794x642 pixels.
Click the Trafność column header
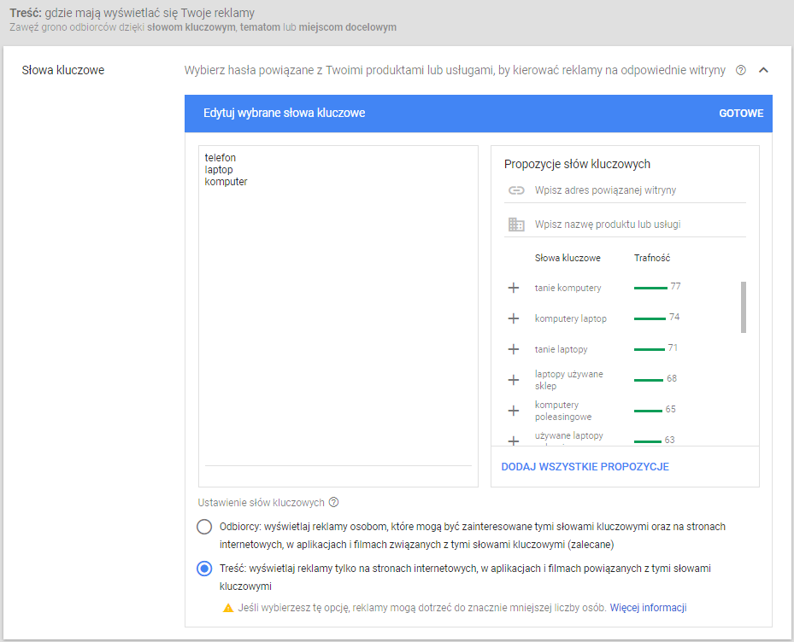(x=652, y=258)
